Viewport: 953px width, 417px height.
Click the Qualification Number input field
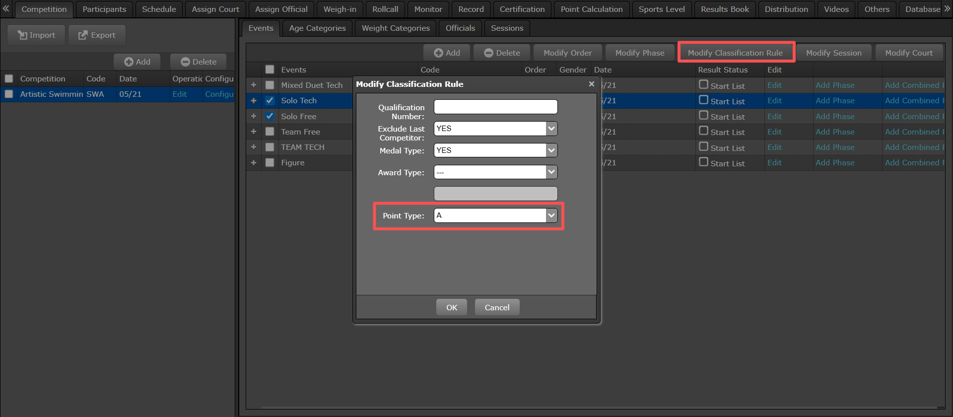pyautogui.click(x=496, y=107)
